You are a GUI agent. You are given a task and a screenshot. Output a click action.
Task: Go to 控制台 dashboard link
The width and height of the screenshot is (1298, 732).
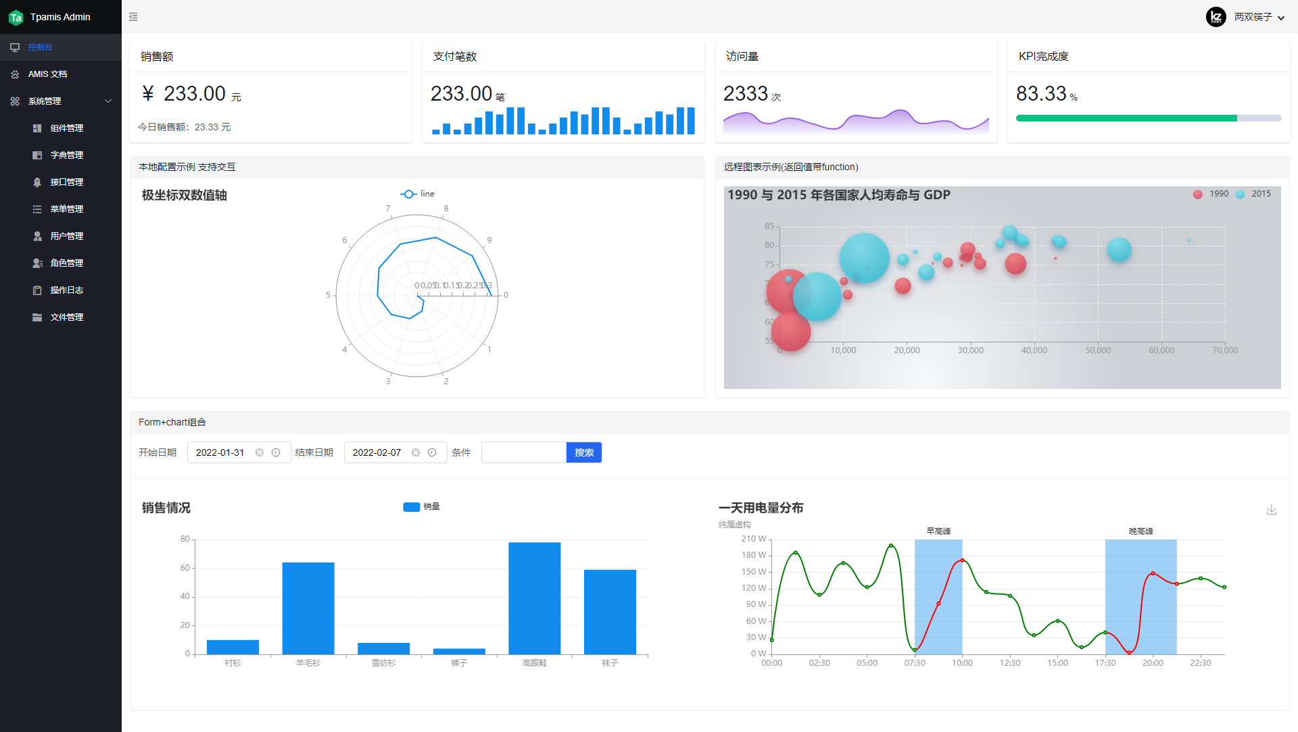40,47
